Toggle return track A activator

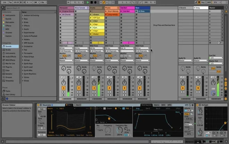(x=183, y=88)
